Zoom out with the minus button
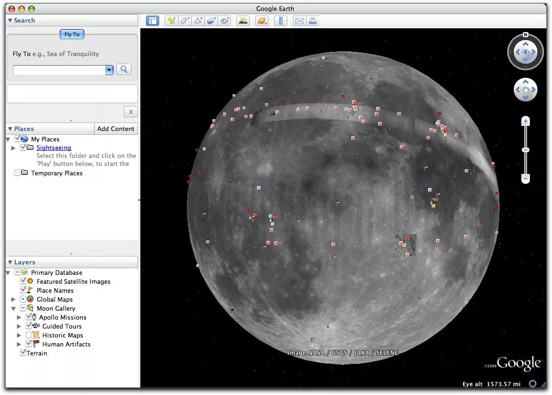Viewport: 552px width, 395px height. [x=525, y=178]
